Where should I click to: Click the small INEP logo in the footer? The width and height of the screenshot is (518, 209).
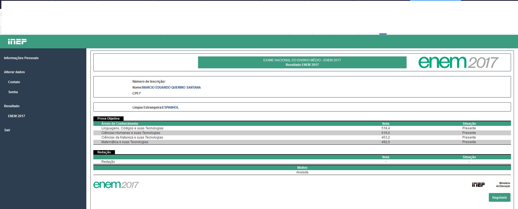pyautogui.click(x=478, y=185)
